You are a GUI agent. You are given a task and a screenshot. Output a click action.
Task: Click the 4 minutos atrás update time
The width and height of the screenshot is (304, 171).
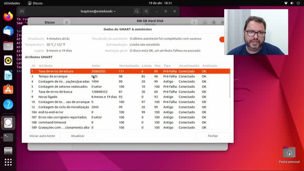pos(58,38)
